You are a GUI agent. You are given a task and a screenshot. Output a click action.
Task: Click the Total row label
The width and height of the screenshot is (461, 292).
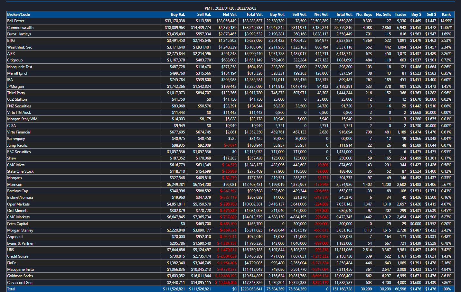(x=11, y=289)
